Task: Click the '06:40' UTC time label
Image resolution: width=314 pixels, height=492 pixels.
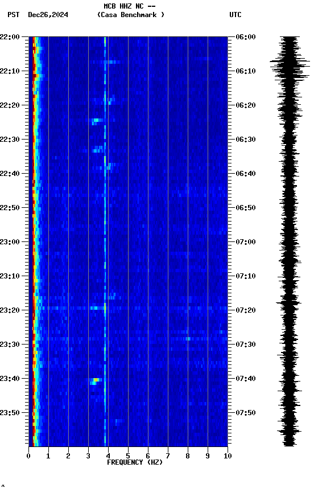Action: 246,174
